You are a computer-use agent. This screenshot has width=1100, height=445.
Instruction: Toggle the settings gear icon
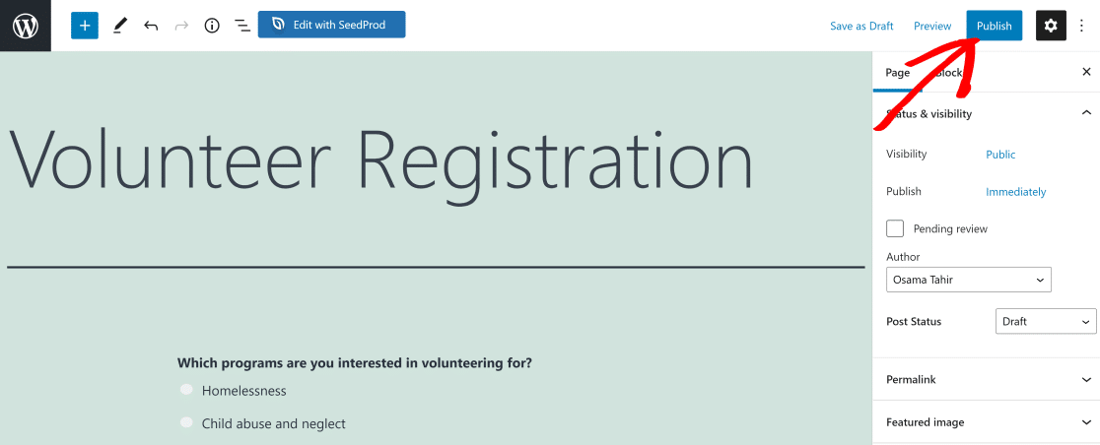coord(1050,26)
